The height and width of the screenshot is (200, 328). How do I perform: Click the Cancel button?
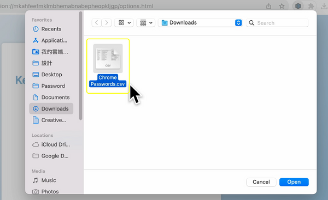pyautogui.click(x=261, y=182)
